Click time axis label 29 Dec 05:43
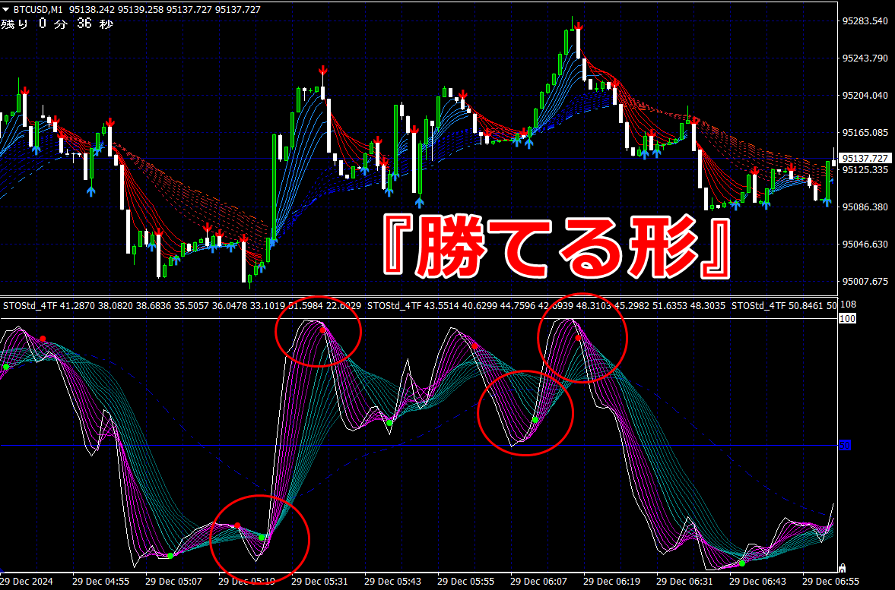 (x=392, y=582)
